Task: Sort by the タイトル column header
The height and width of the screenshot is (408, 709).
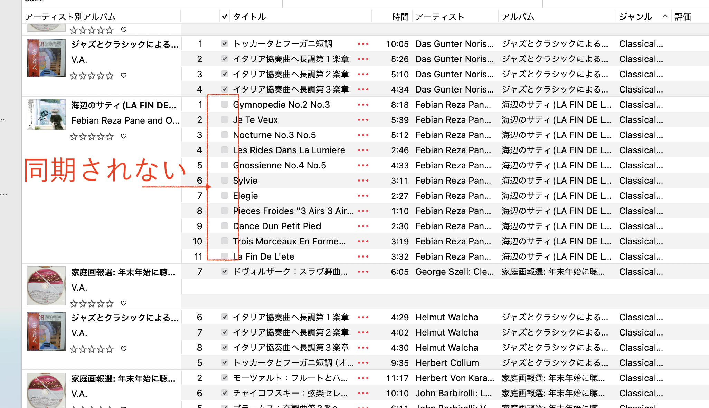Action: 249,17
